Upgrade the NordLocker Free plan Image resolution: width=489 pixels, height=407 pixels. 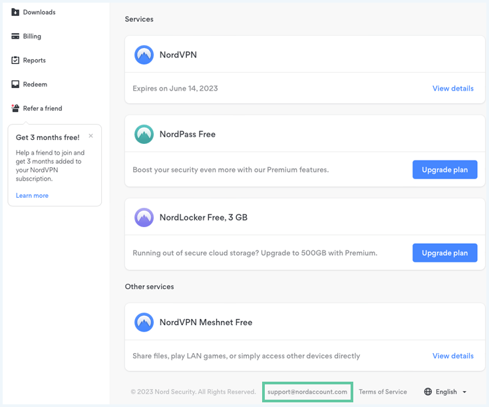point(444,252)
